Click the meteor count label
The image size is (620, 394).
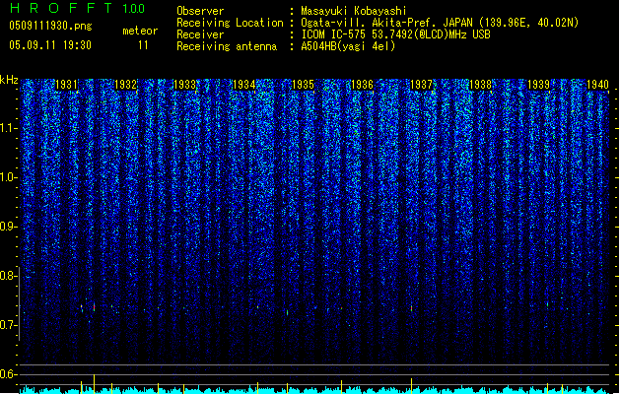coord(140,31)
